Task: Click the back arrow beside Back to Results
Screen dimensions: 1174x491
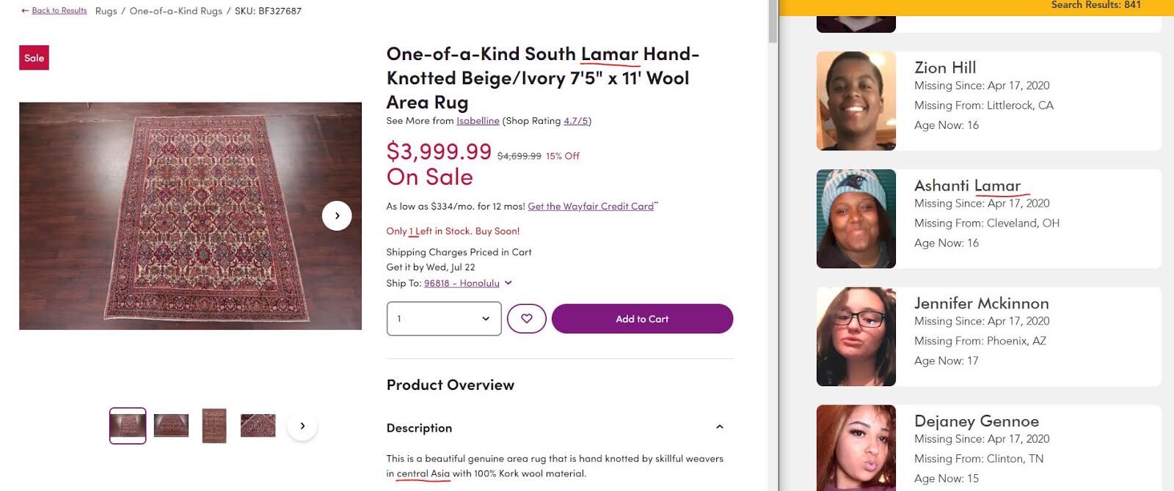Action: coord(25,11)
